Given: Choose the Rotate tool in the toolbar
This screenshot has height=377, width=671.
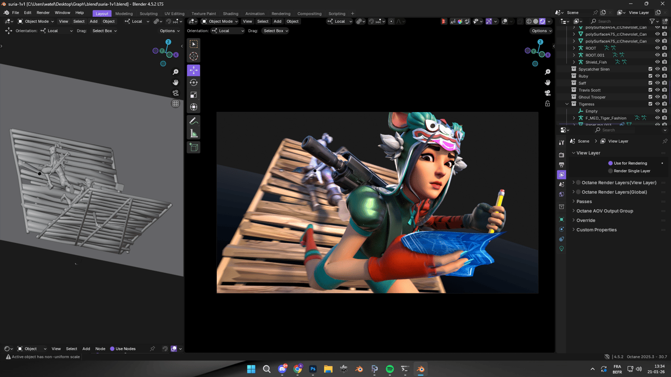Looking at the screenshot, I should coord(194,82).
